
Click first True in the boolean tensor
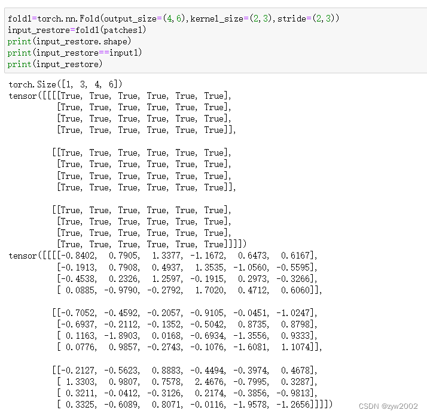pos(71,96)
